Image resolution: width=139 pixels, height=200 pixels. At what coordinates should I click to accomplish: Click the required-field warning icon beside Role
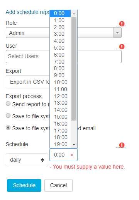point(122,24)
